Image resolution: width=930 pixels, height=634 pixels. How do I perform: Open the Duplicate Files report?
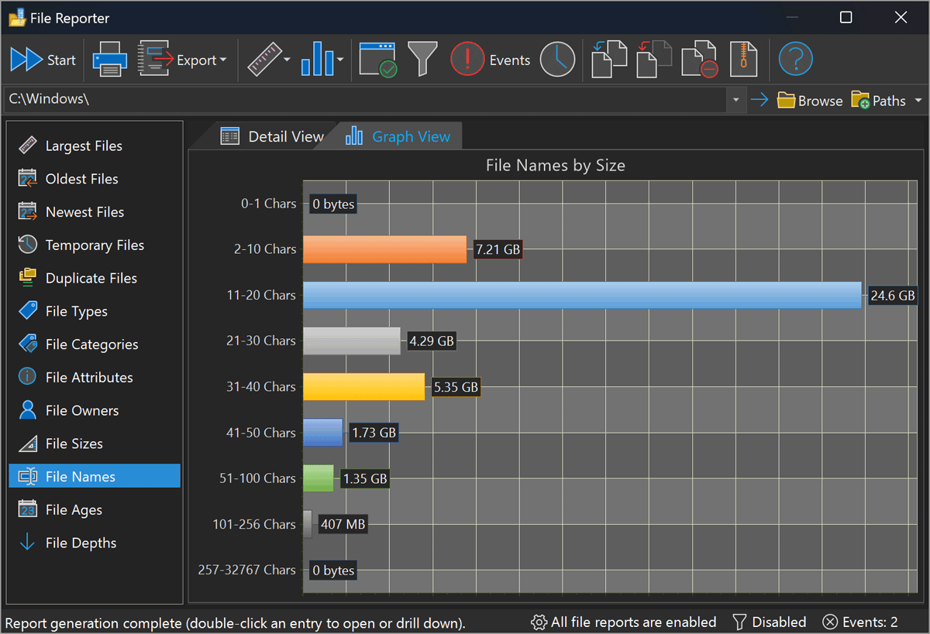pyautogui.click(x=91, y=278)
